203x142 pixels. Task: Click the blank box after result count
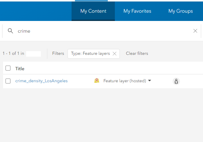[x=33, y=54]
